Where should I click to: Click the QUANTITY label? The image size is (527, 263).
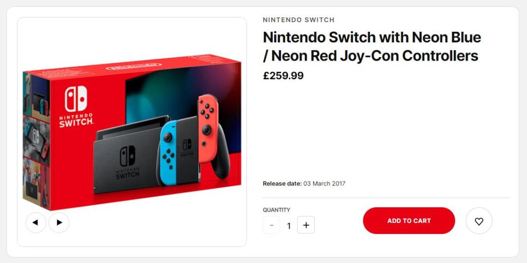(276, 210)
